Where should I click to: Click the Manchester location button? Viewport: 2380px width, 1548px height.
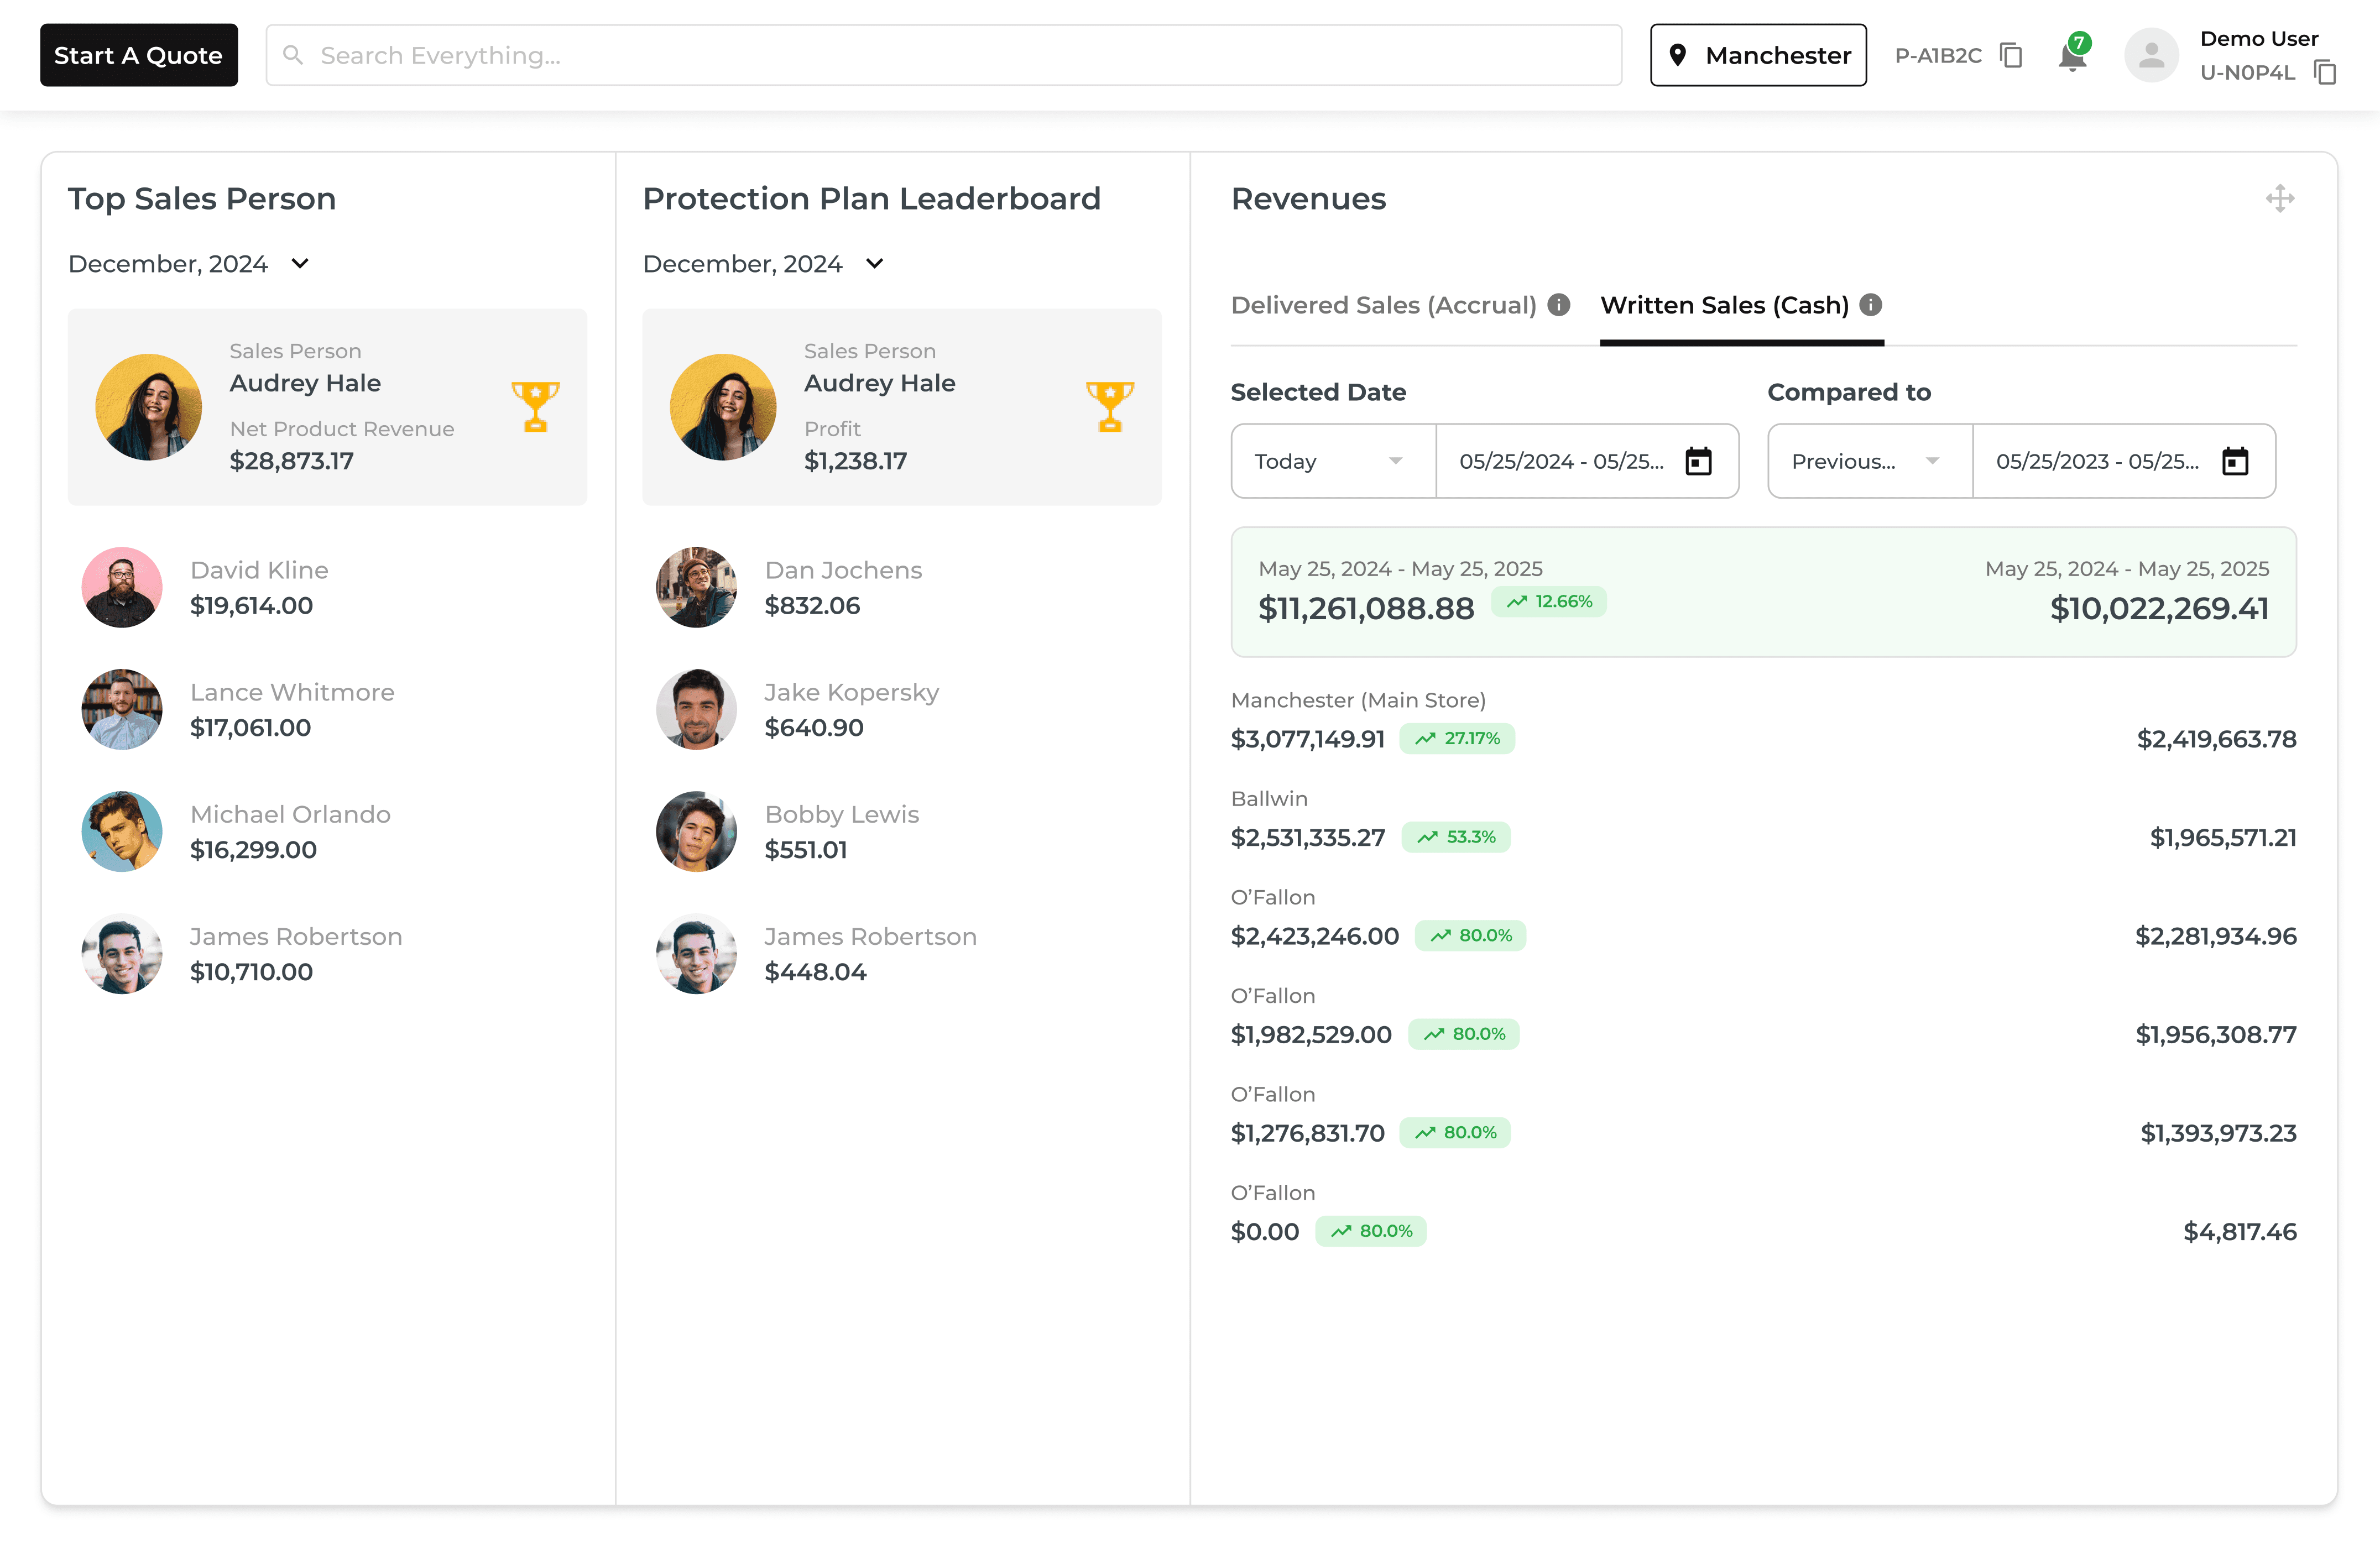click(1758, 55)
